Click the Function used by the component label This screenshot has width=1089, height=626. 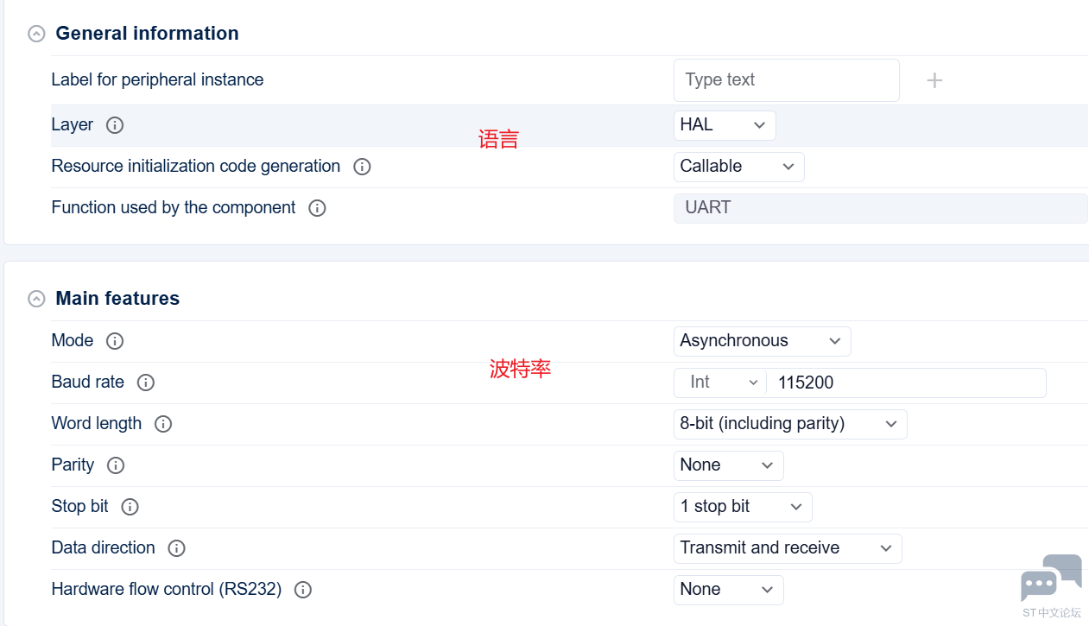tap(174, 208)
